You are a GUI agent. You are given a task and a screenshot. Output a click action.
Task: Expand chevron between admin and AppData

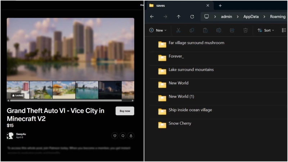[238, 17]
